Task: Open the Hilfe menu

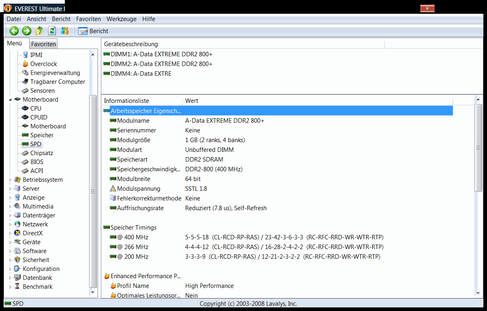Action: (149, 19)
